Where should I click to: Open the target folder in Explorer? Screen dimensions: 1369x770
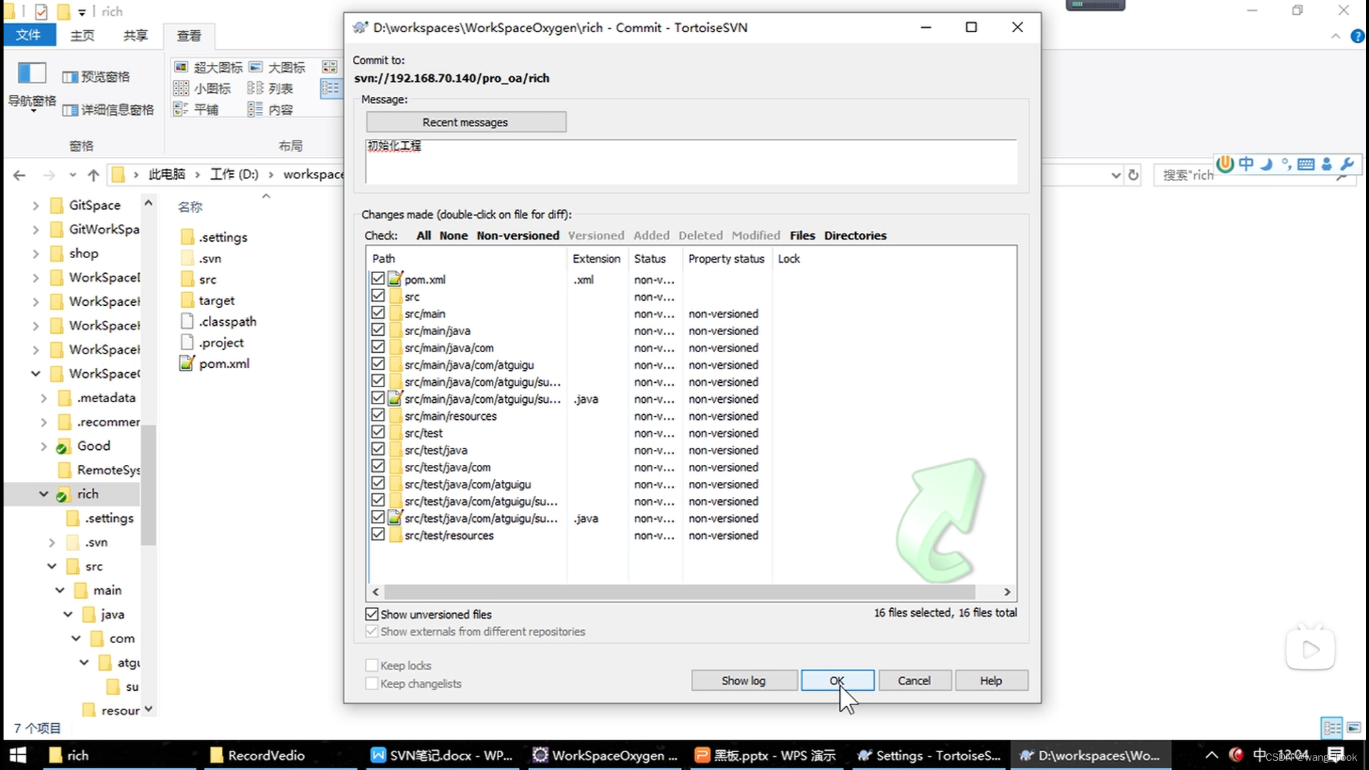pyautogui.click(x=207, y=300)
